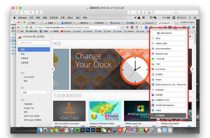Open the 书签 menu

pyautogui.click(x=62, y=18)
